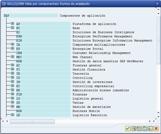Expand the IM Gestión de inversiones node
Viewport: 161px width, 134px height.
point(12,82)
